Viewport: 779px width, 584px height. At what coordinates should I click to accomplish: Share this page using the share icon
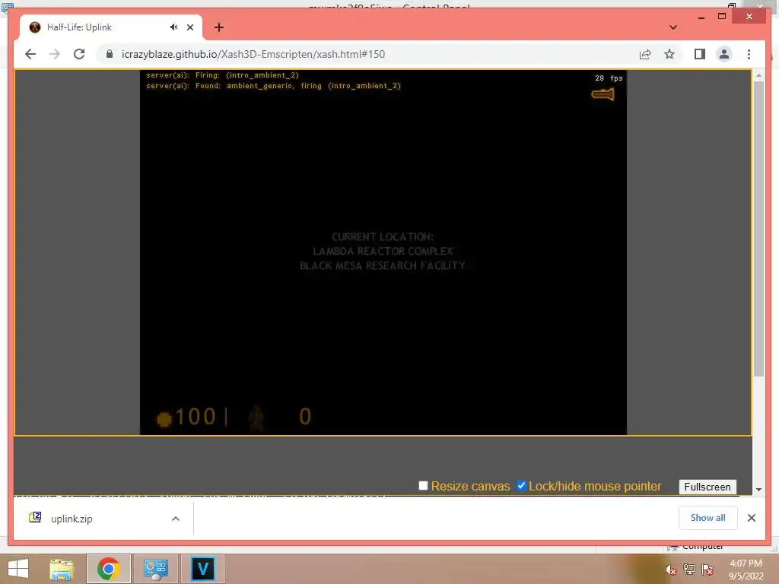[x=645, y=54]
